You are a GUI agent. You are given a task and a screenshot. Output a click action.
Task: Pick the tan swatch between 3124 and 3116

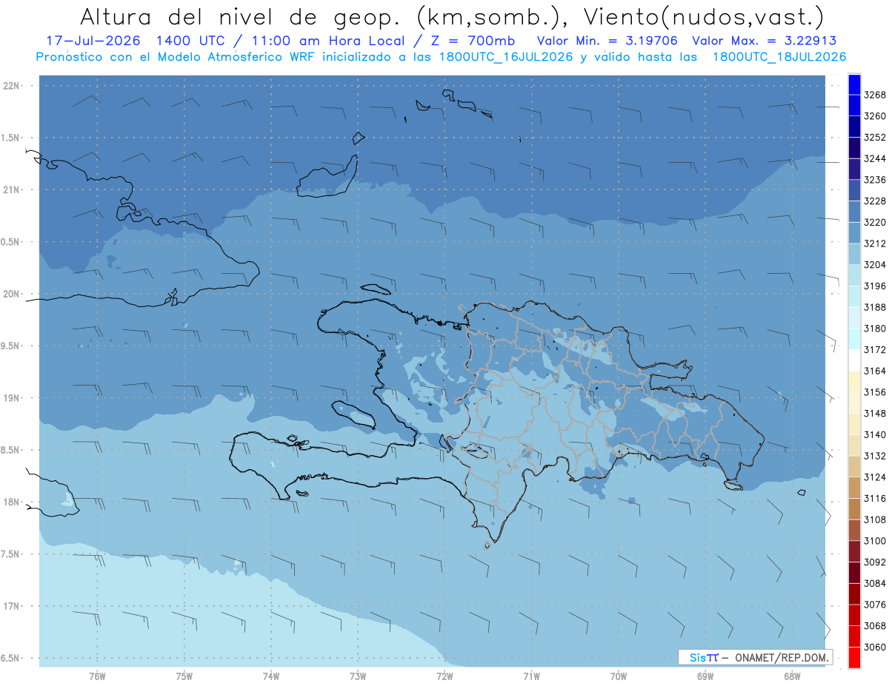tap(854, 488)
